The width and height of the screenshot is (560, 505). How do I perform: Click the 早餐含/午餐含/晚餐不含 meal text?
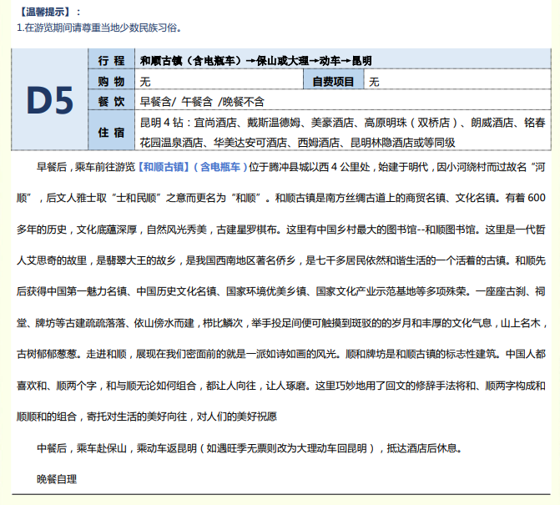(x=202, y=102)
